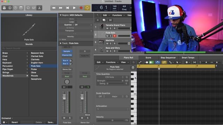Toggle the Toolbar button in the control bar
The height and width of the screenshot is (125, 223).
21,8
